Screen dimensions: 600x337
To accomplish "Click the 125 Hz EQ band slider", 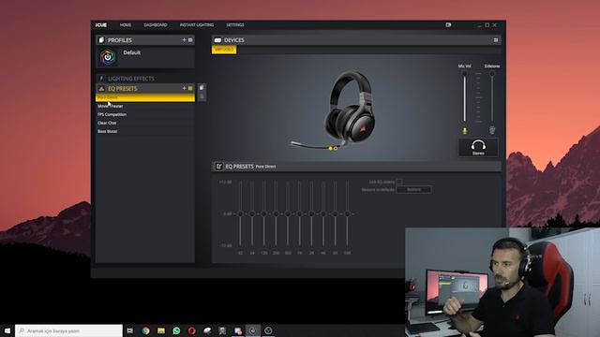I will [264, 213].
